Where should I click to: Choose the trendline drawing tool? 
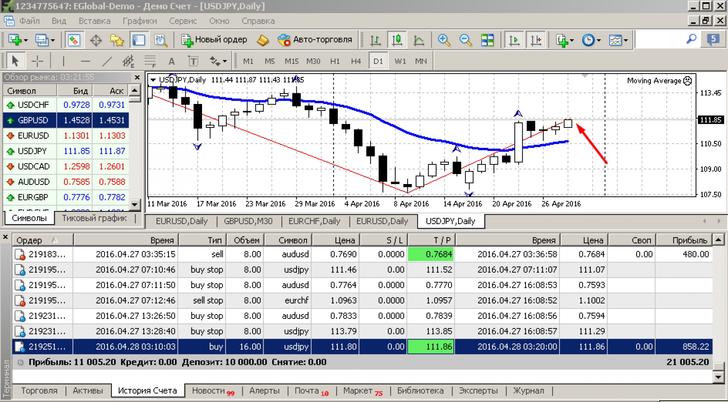click(107, 61)
